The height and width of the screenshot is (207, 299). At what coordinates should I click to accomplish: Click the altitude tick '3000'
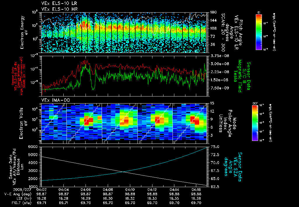pos(32,171)
